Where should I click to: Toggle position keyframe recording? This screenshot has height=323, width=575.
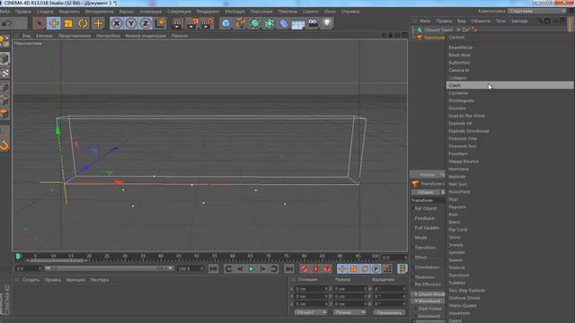341,269
